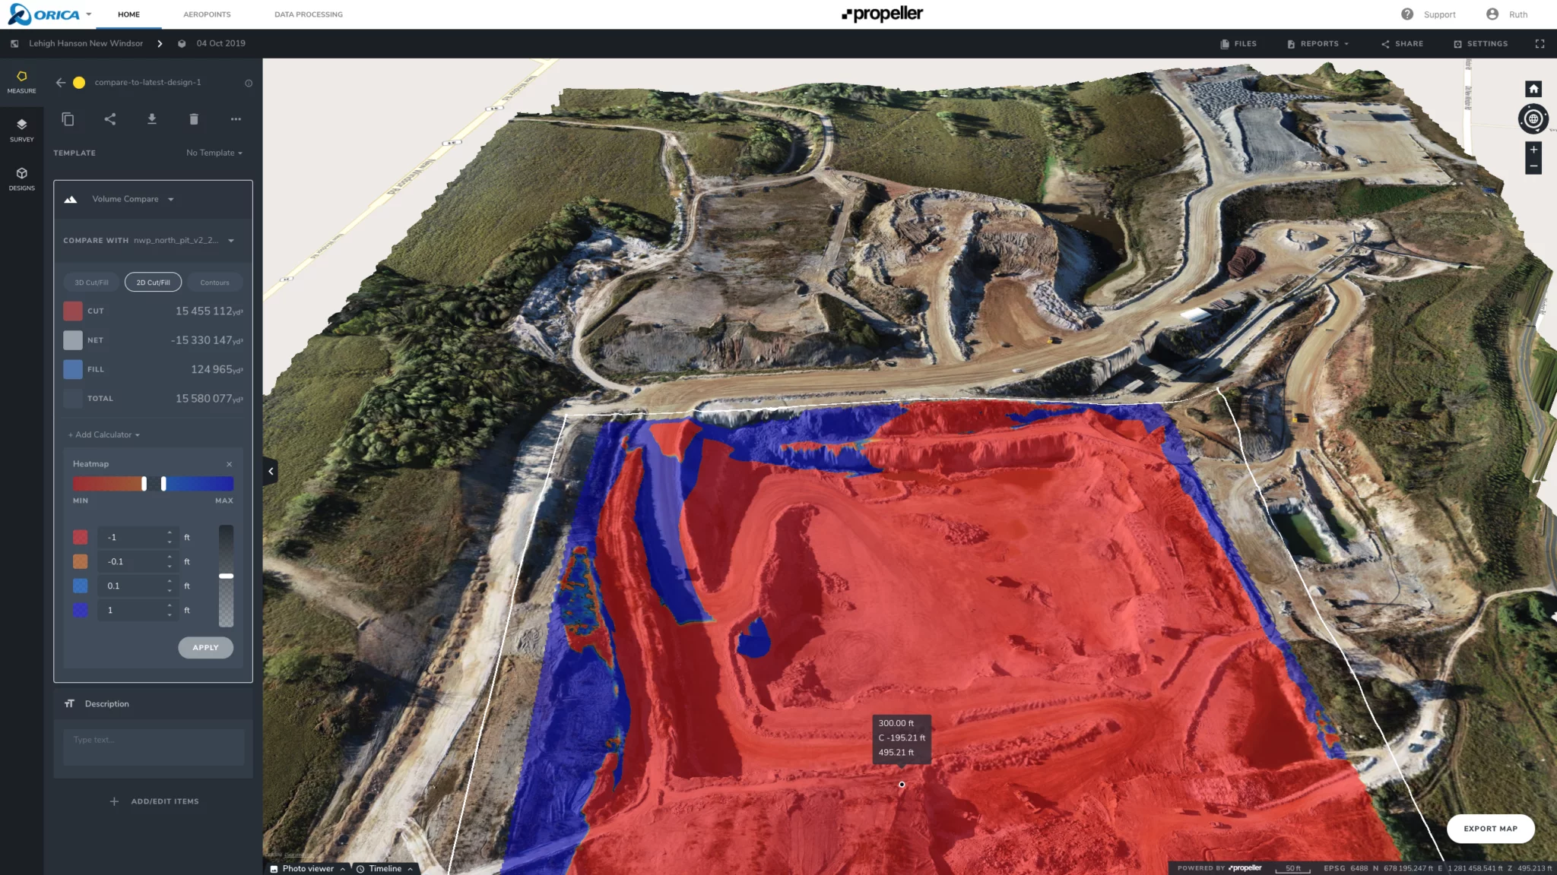Viewport: 1557px width, 875px height.
Task: Delete the measurement with trash icon
Action: click(194, 119)
